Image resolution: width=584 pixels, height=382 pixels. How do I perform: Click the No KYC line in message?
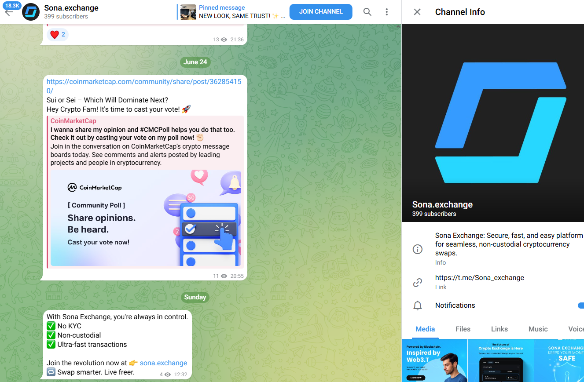click(x=64, y=326)
